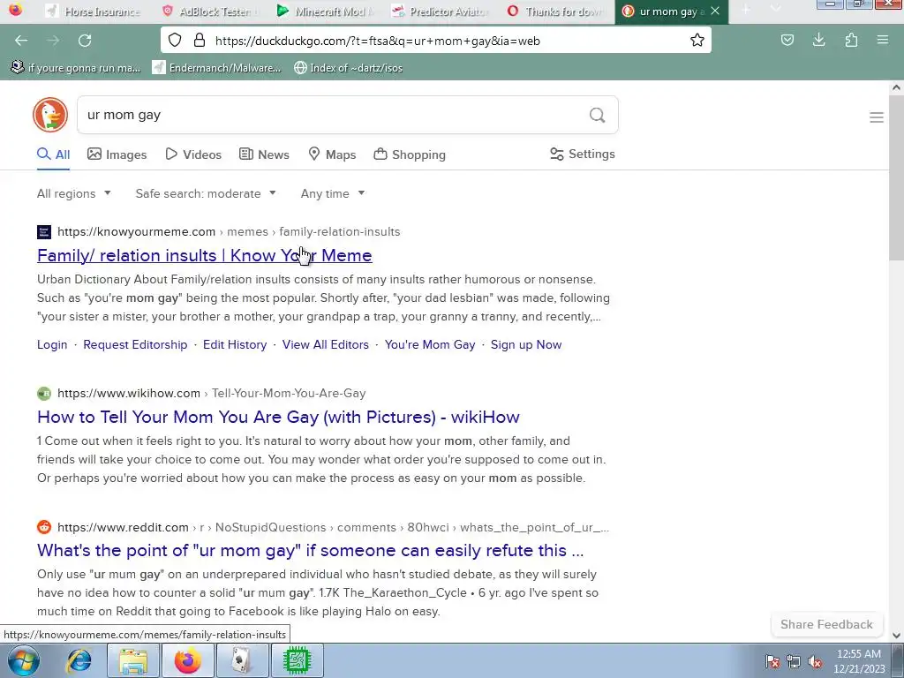Image resolution: width=904 pixels, height=678 pixels.
Task: Select the News search tab
Action: (x=264, y=154)
